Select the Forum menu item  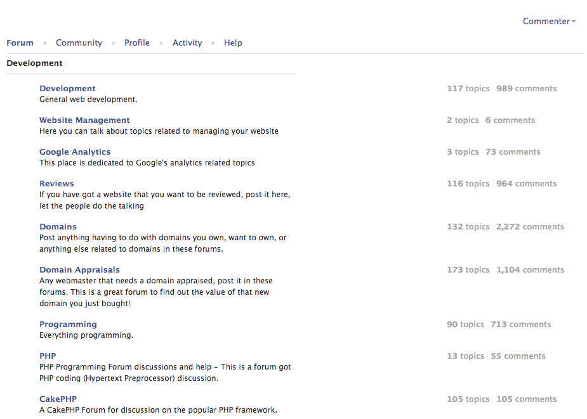pos(20,43)
